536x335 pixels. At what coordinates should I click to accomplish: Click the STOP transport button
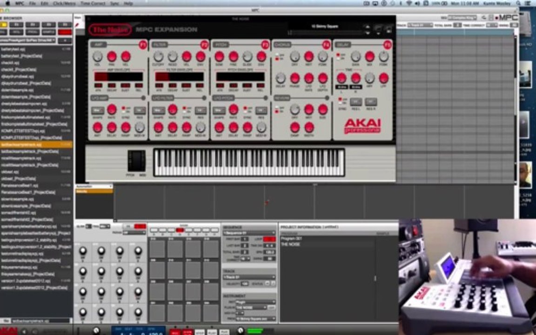point(200,332)
